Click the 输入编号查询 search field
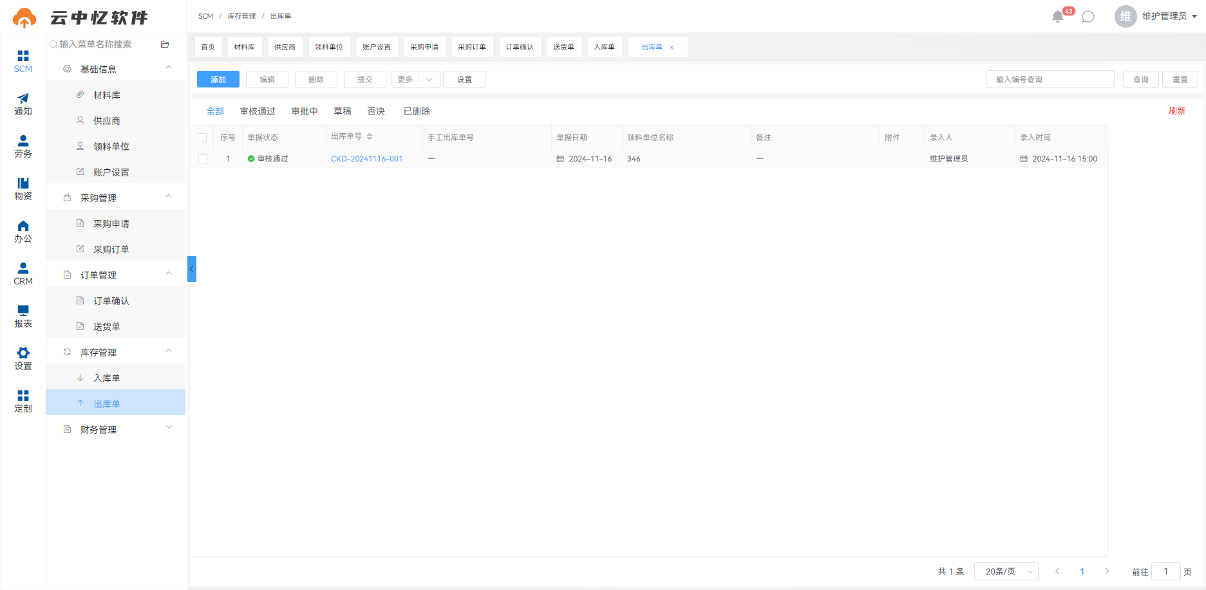 1050,79
